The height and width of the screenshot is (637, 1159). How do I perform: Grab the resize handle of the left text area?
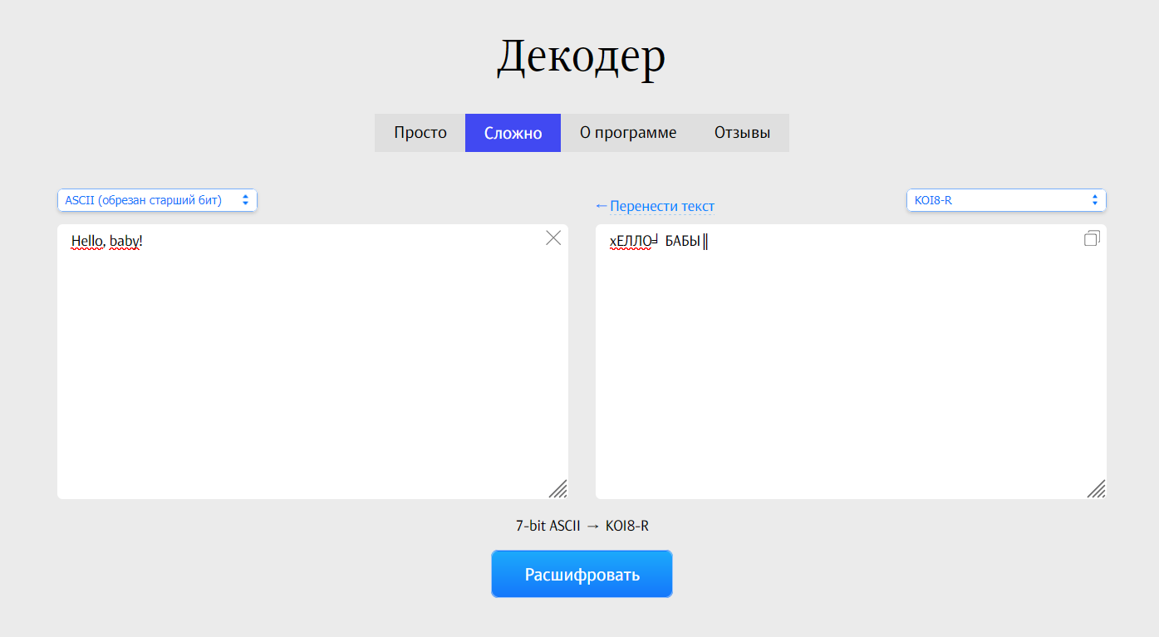tap(558, 489)
